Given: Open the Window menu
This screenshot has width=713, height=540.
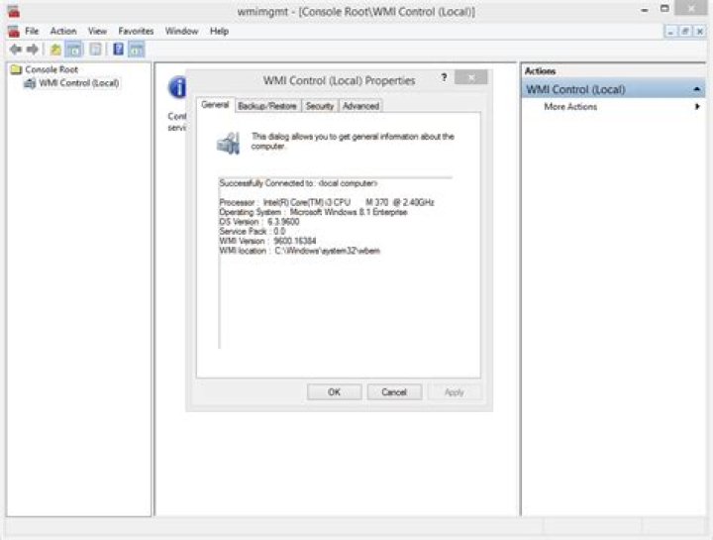Looking at the screenshot, I should pos(182,31).
